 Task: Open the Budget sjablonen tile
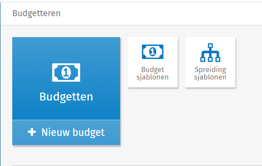(x=152, y=62)
